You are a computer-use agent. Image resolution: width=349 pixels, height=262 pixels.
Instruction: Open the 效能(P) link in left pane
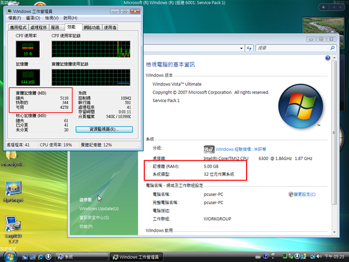coord(86,226)
